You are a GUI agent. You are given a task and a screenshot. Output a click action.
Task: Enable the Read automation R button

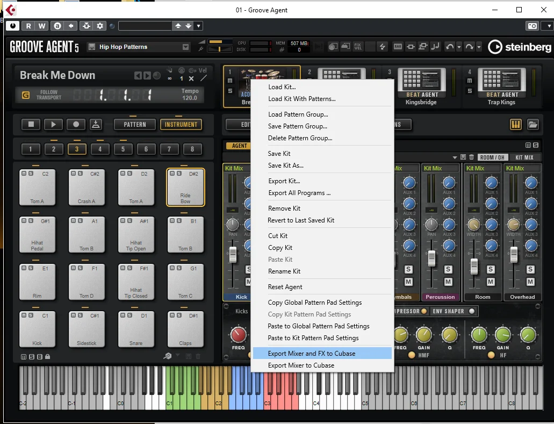28,26
